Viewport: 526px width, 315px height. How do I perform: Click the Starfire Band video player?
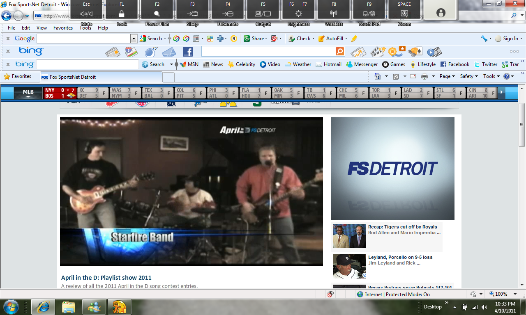191,192
